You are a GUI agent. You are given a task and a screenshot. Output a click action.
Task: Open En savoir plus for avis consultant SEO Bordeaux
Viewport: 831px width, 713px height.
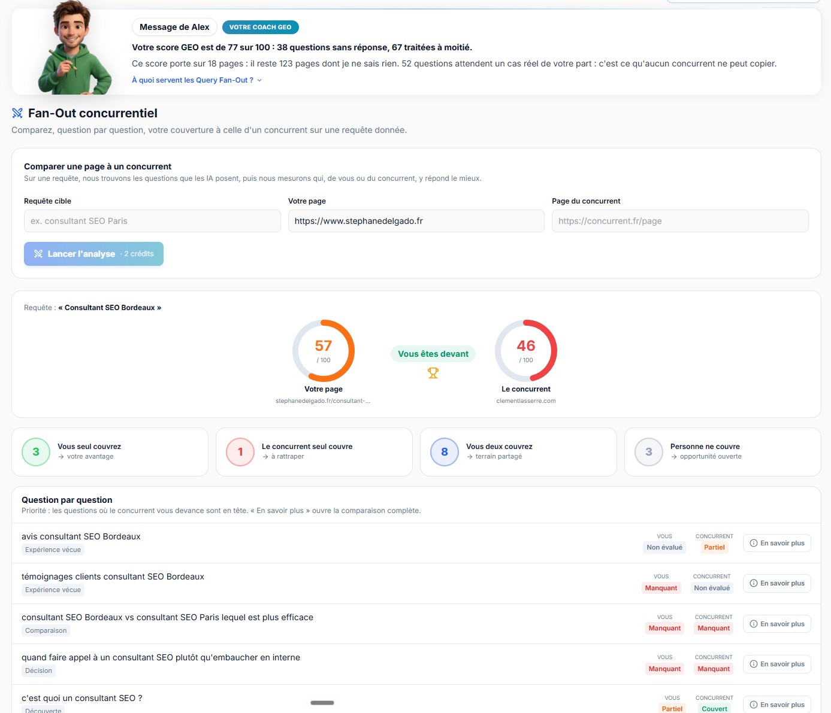[x=777, y=543]
